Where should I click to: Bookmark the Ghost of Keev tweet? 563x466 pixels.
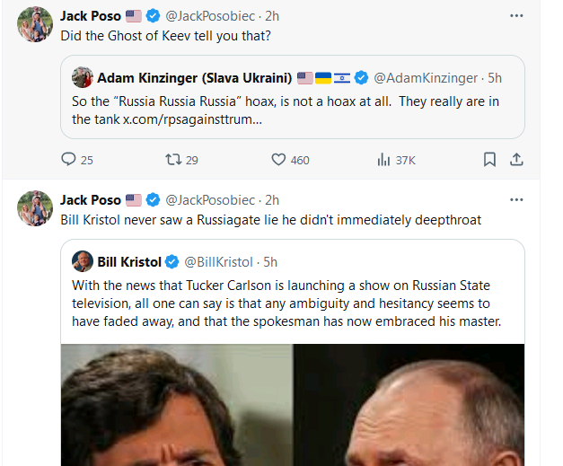489,160
